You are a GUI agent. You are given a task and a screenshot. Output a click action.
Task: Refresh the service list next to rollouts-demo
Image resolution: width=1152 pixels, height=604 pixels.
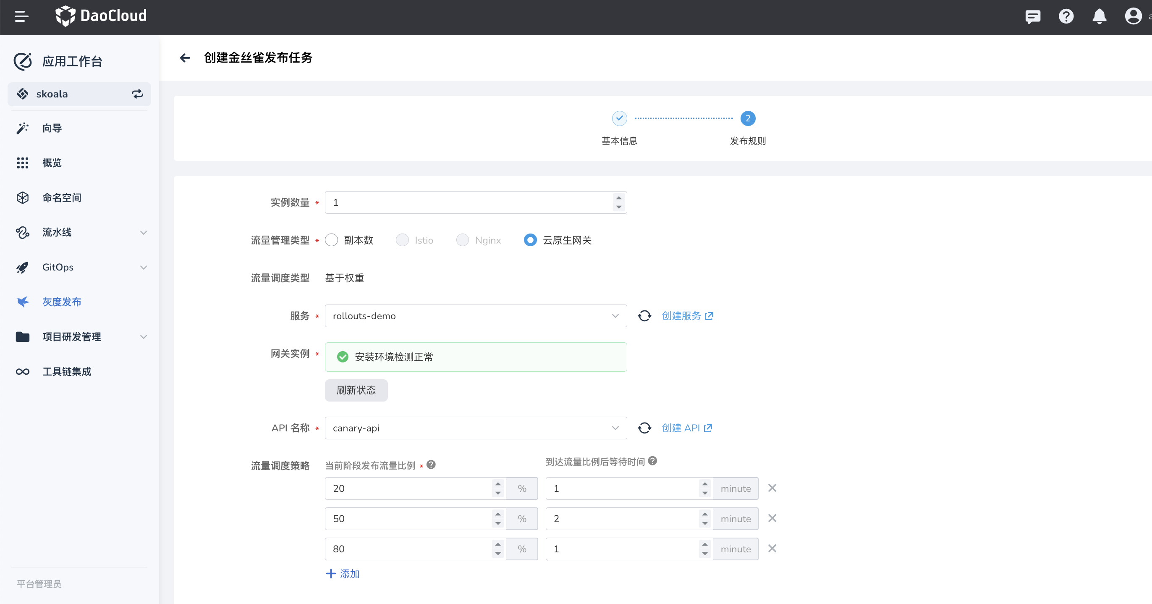pyautogui.click(x=644, y=316)
